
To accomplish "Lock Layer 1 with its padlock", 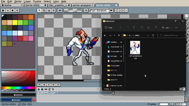I will 42,93.
